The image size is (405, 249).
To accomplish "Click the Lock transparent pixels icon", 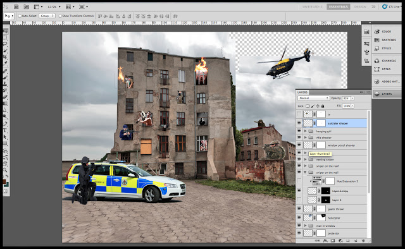I will (x=308, y=106).
